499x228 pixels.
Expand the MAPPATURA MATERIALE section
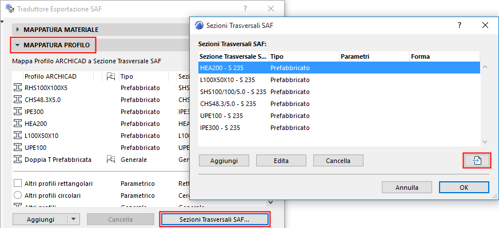click(x=18, y=30)
